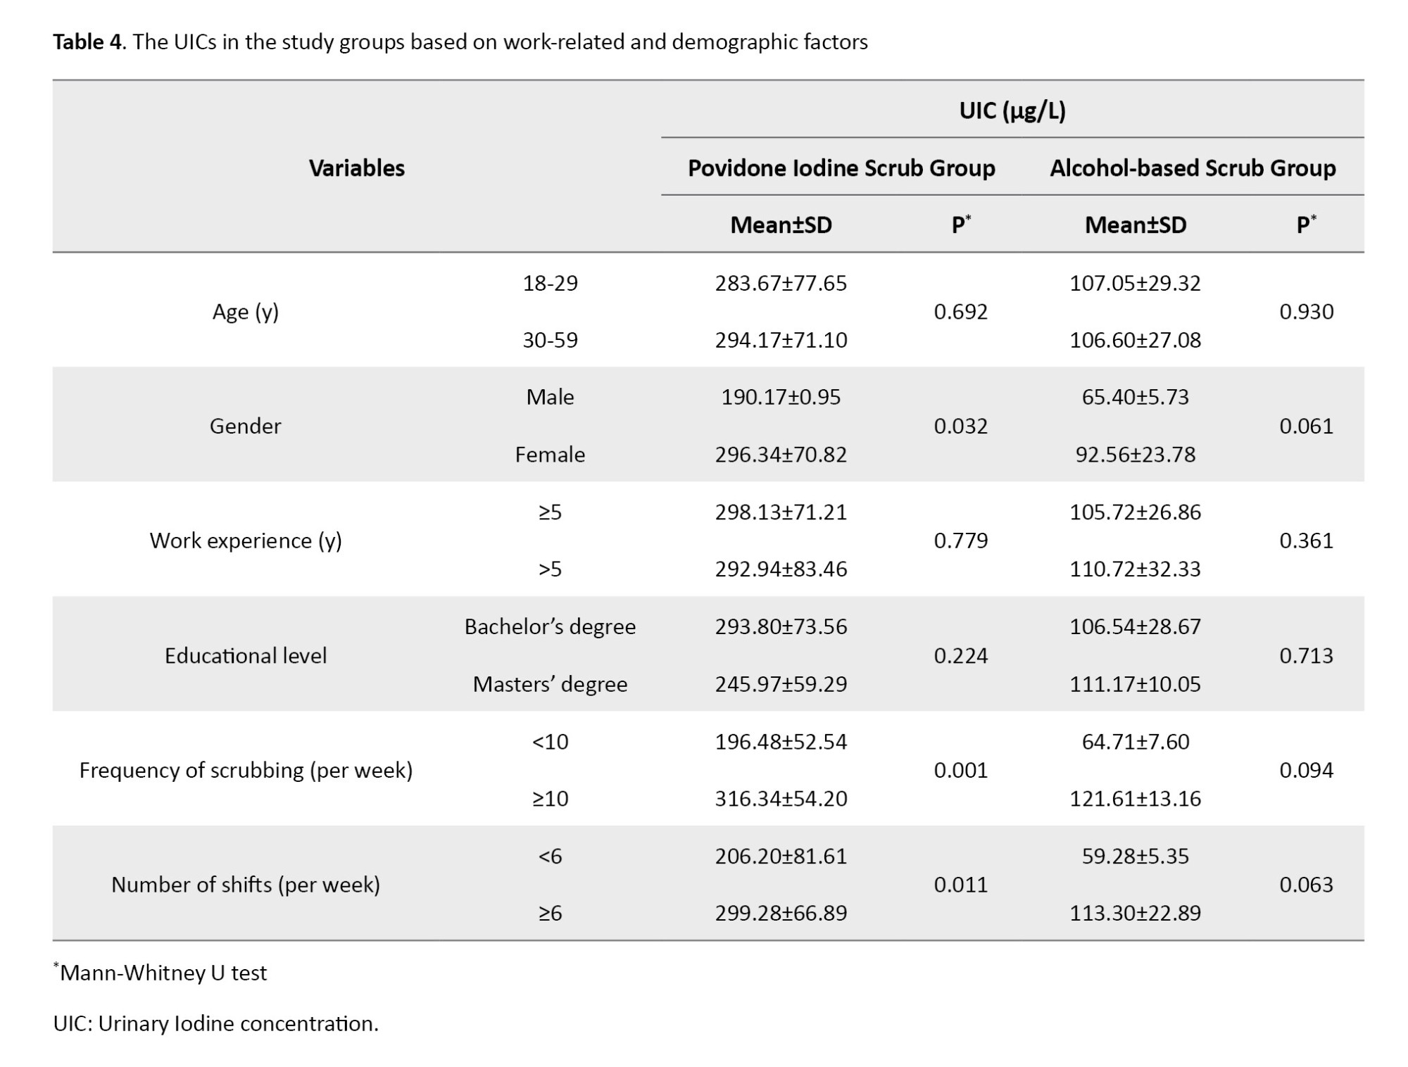1408x1067 pixels.
Task: Click the UIC (µg/L) column header
Action: click(x=1012, y=111)
